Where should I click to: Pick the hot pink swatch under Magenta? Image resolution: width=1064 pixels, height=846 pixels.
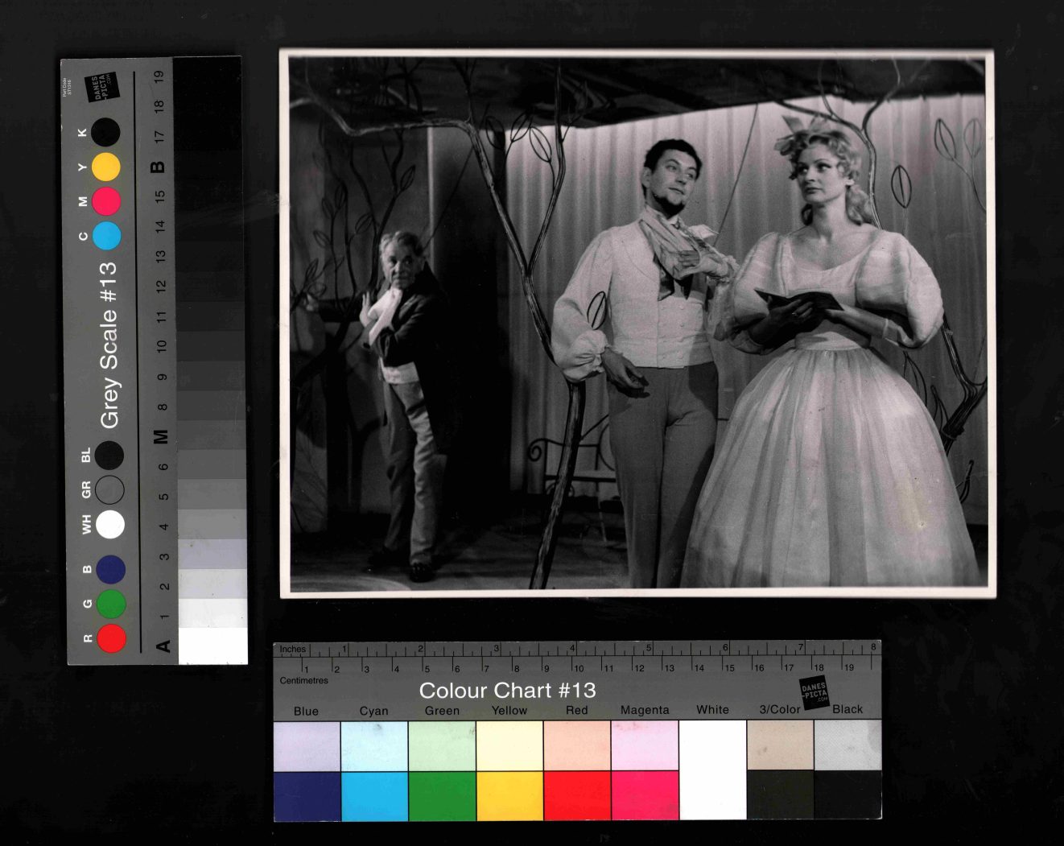tap(645, 795)
